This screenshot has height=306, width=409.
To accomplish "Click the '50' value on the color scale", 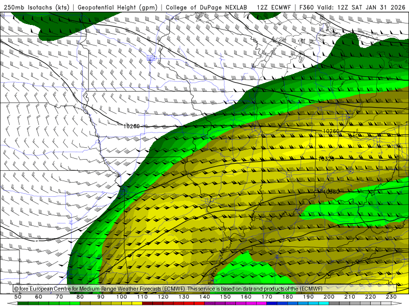I will pyautogui.click(x=18, y=297).
